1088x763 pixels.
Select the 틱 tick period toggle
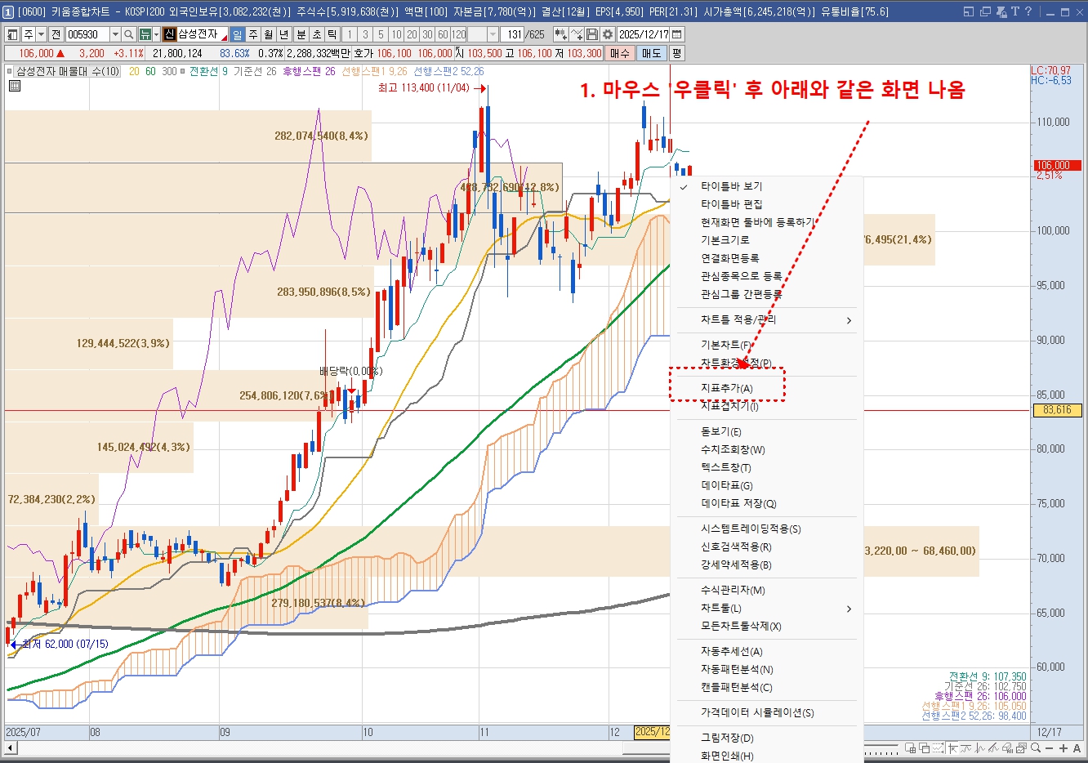point(332,34)
